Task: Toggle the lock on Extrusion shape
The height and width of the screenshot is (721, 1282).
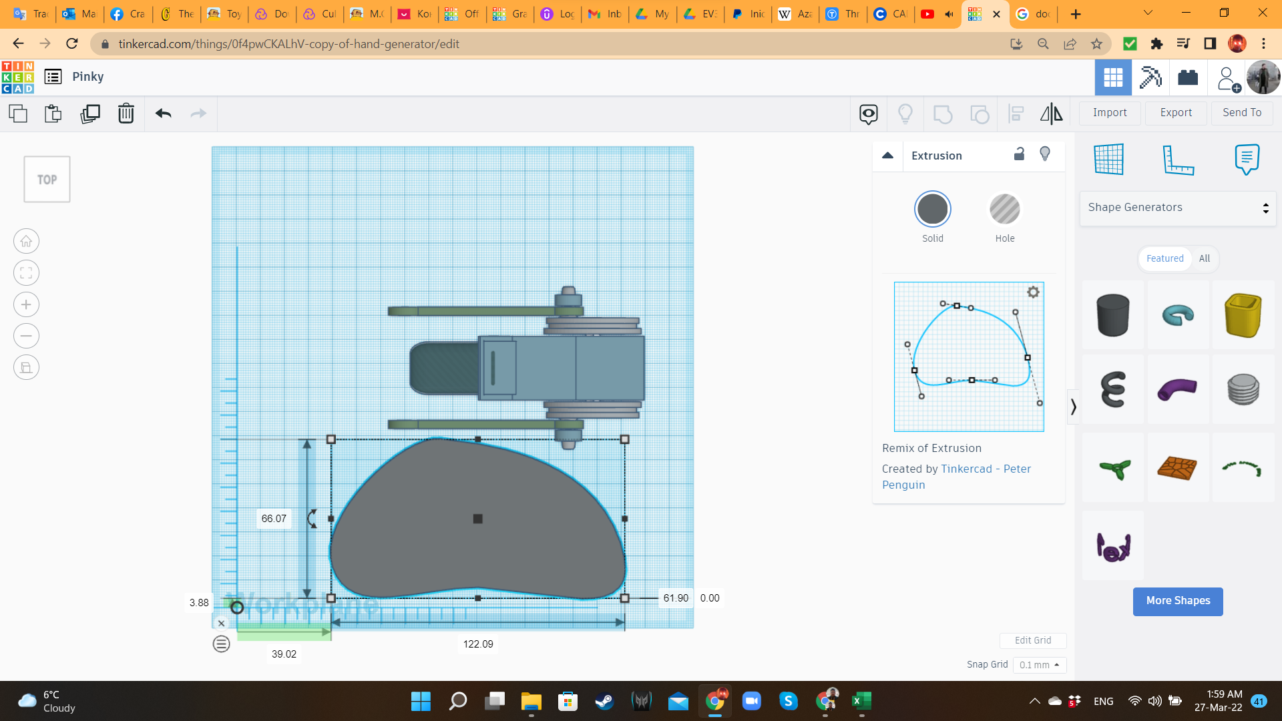Action: tap(1019, 154)
